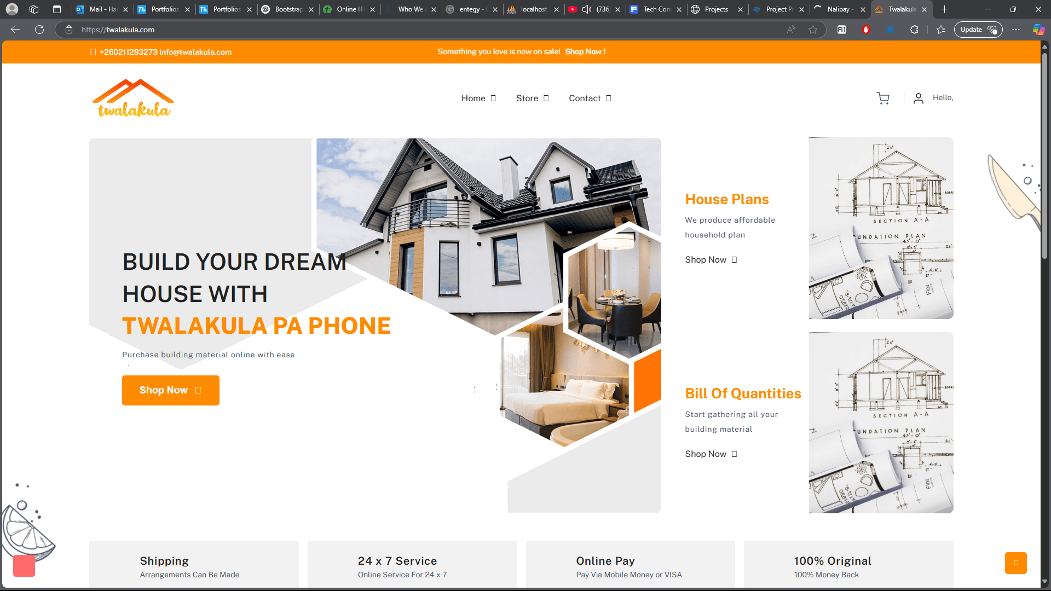
Task: Start Read Aloud from the address bar
Action: coord(791,30)
